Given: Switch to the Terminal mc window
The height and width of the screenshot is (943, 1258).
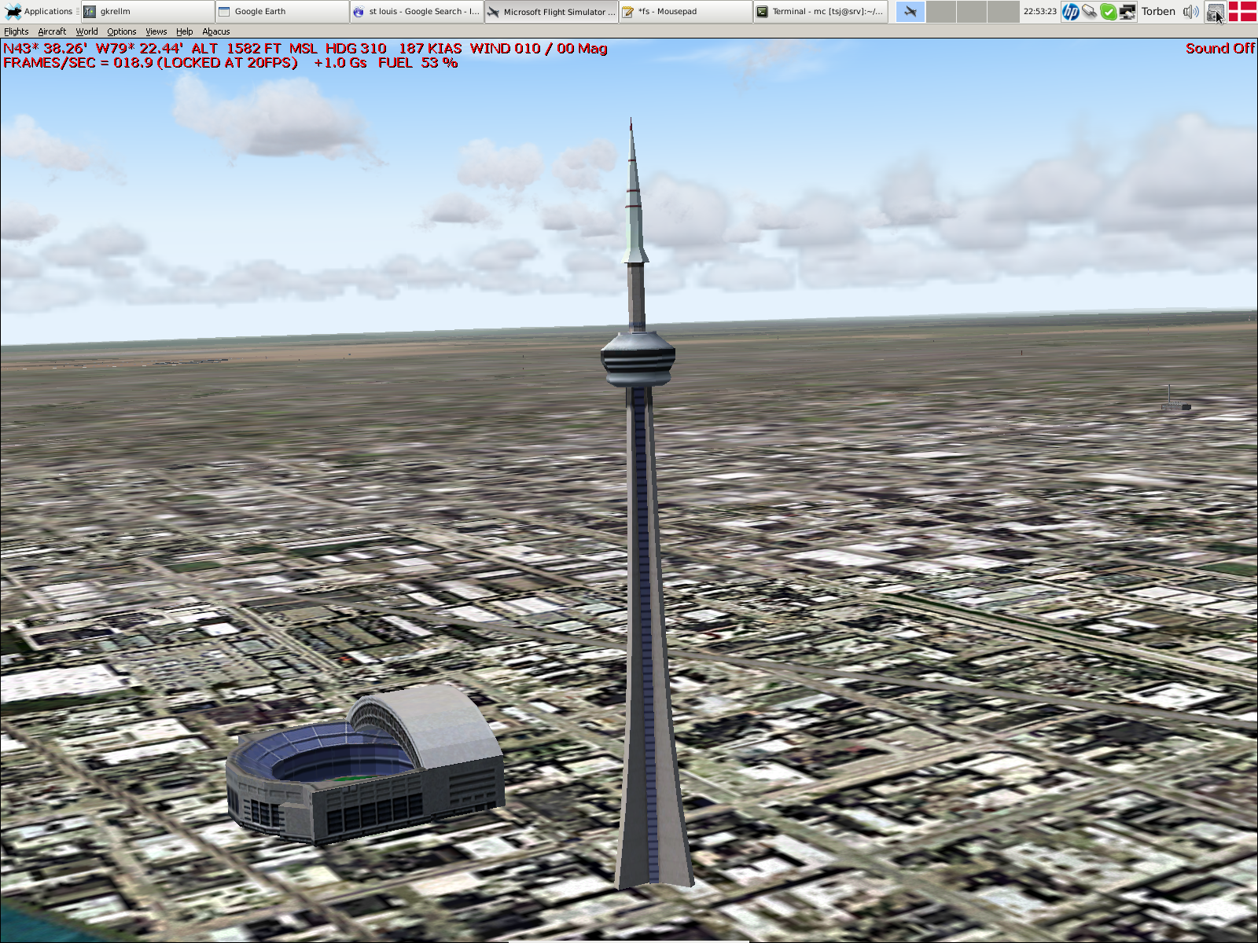Looking at the screenshot, I should 820,11.
